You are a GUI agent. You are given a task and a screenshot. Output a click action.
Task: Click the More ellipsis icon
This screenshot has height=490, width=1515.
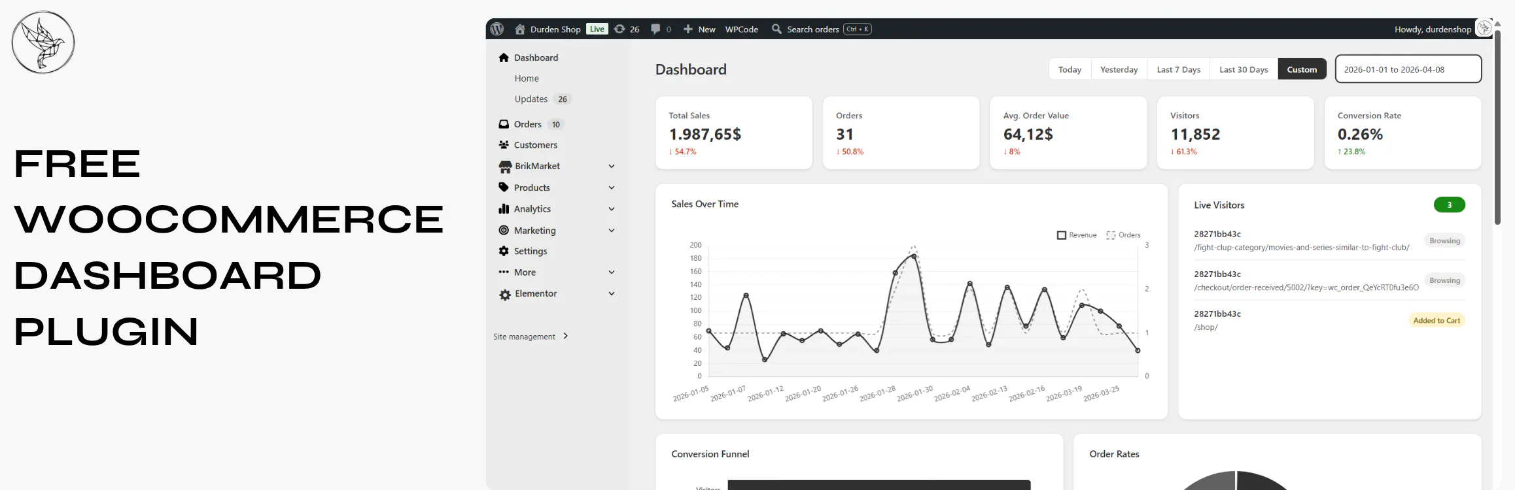point(504,272)
